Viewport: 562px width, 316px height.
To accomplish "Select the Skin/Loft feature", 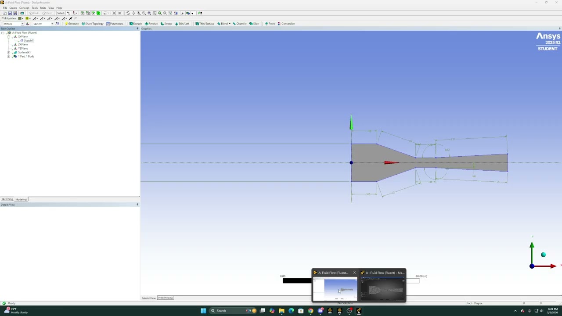I will pyautogui.click(x=183, y=24).
